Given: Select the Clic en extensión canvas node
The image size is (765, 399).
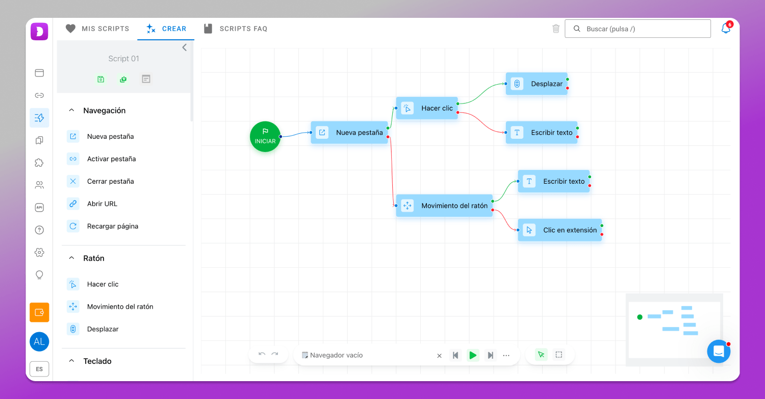Looking at the screenshot, I should tap(560, 230).
